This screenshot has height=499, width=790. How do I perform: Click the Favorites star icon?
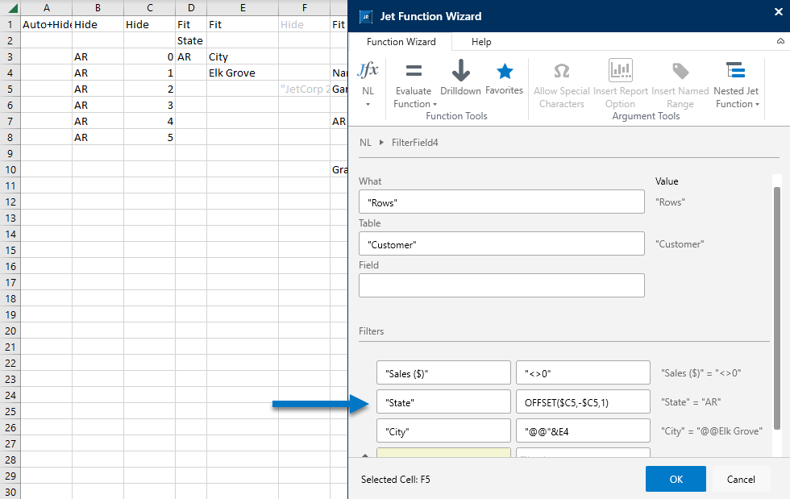tap(505, 72)
